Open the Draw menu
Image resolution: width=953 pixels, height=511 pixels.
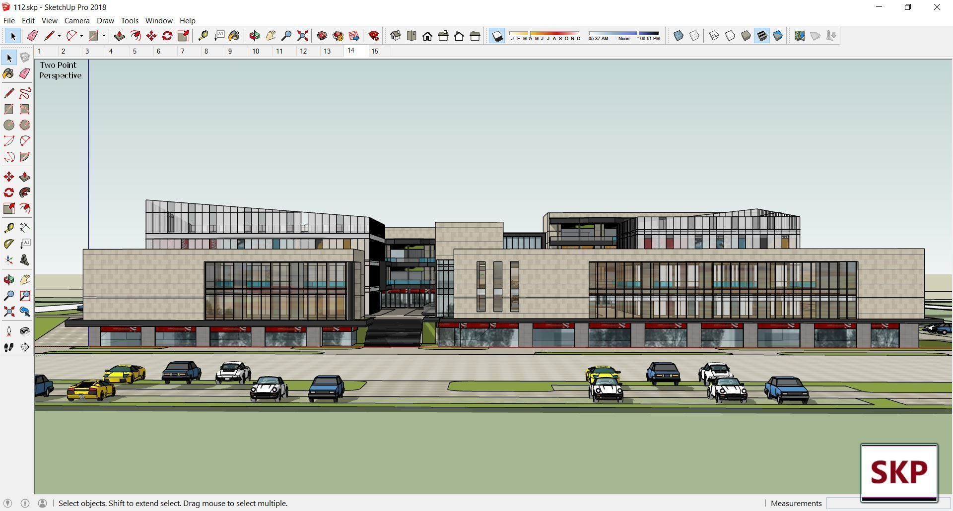(105, 20)
